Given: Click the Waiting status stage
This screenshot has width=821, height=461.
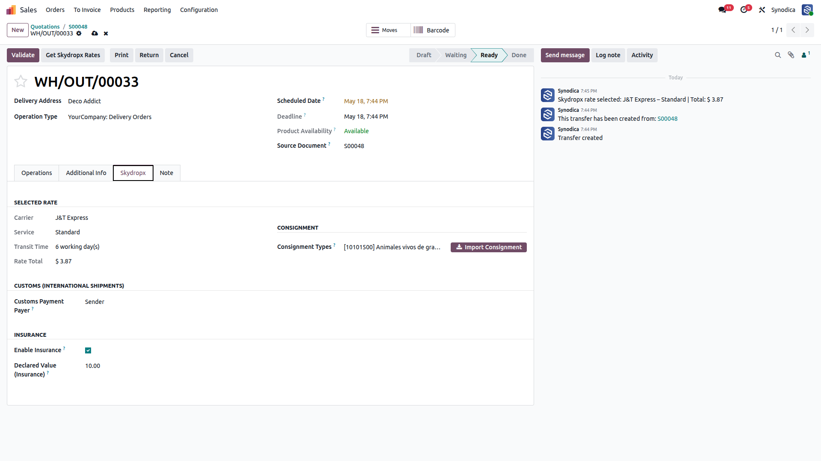Looking at the screenshot, I should tap(455, 55).
